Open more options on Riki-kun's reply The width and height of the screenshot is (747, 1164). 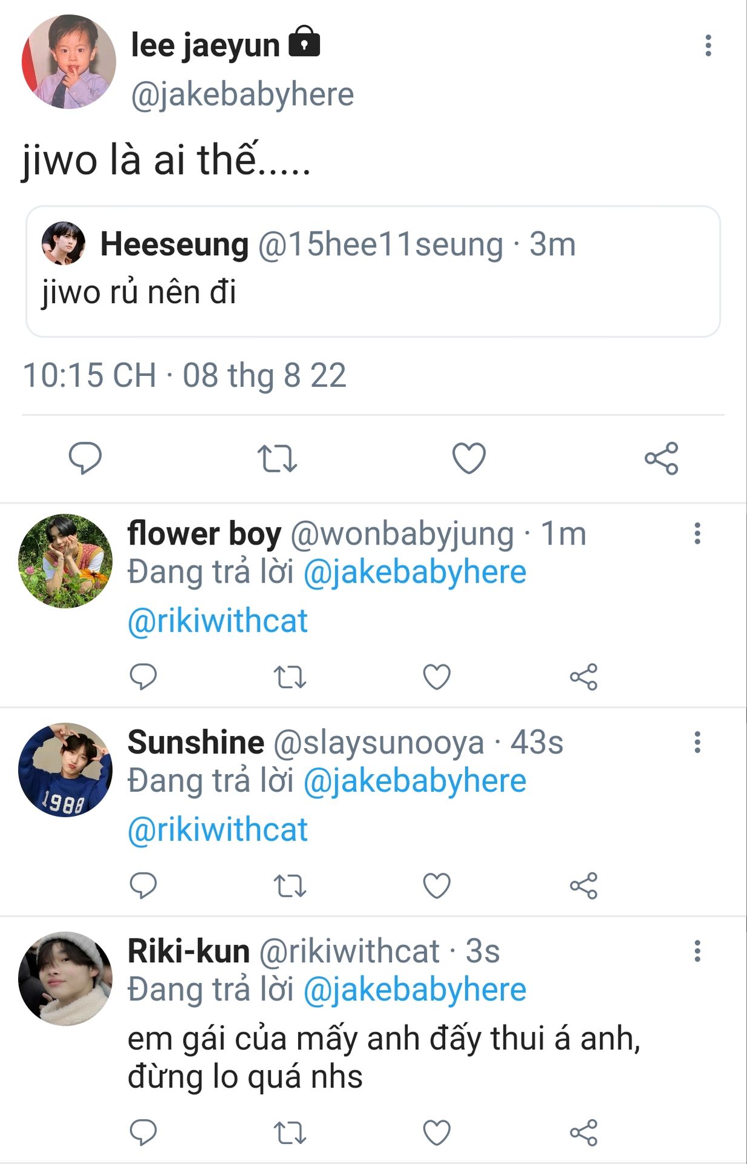[x=697, y=951]
